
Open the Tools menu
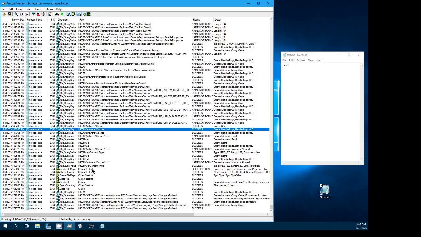37,9
